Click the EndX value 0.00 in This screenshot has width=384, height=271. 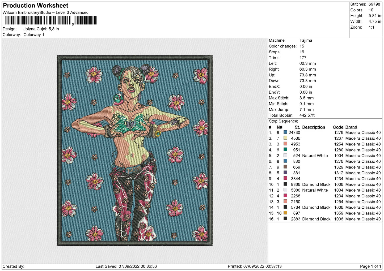(x=306, y=87)
